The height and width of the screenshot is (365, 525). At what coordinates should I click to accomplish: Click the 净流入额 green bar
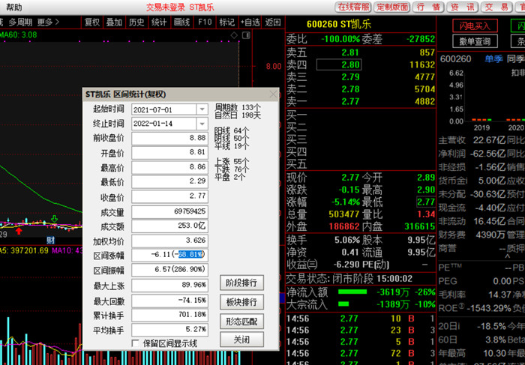coord(352,292)
